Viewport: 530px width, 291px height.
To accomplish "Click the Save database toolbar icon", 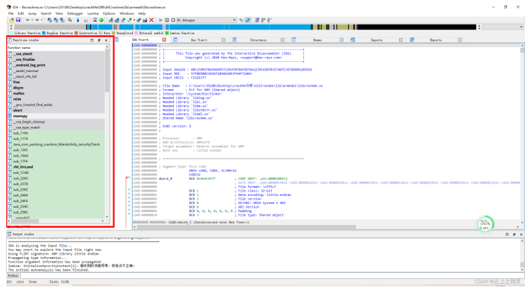I will [x=18, y=20].
